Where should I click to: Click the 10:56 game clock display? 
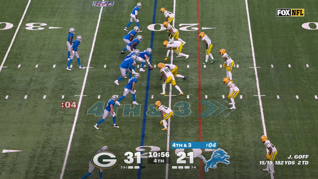point(159,154)
